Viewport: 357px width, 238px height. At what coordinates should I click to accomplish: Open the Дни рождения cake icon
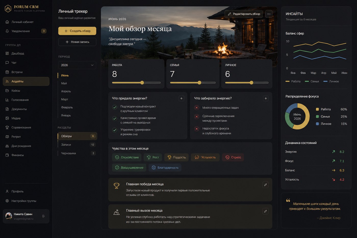[7, 146]
